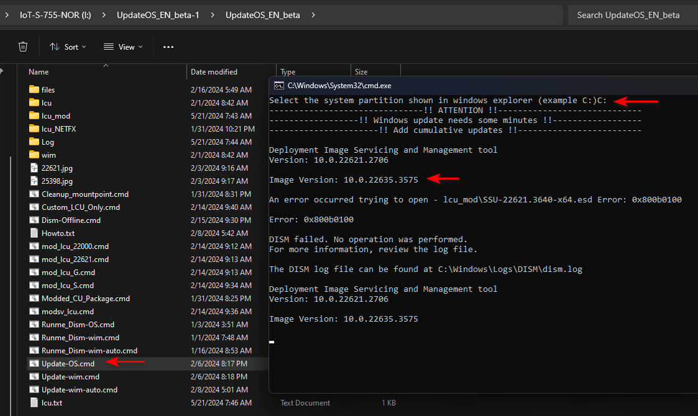Select Runme_Dism-wim-auto.cmd file icon
Image resolution: width=698 pixels, height=416 pixels.
tap(34, 351)
